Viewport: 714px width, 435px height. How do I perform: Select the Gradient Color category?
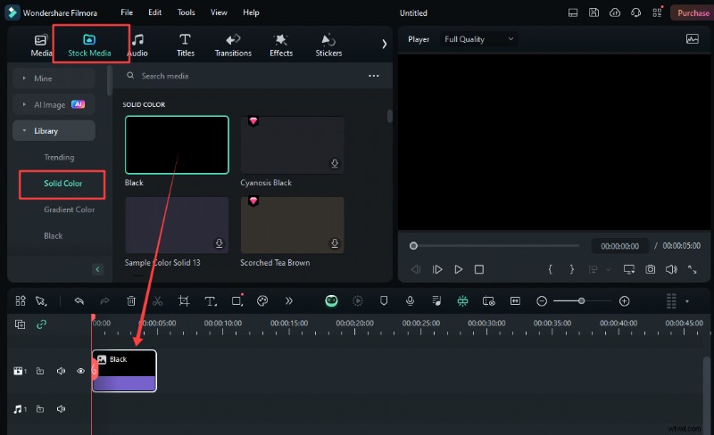tap(70, 209)
